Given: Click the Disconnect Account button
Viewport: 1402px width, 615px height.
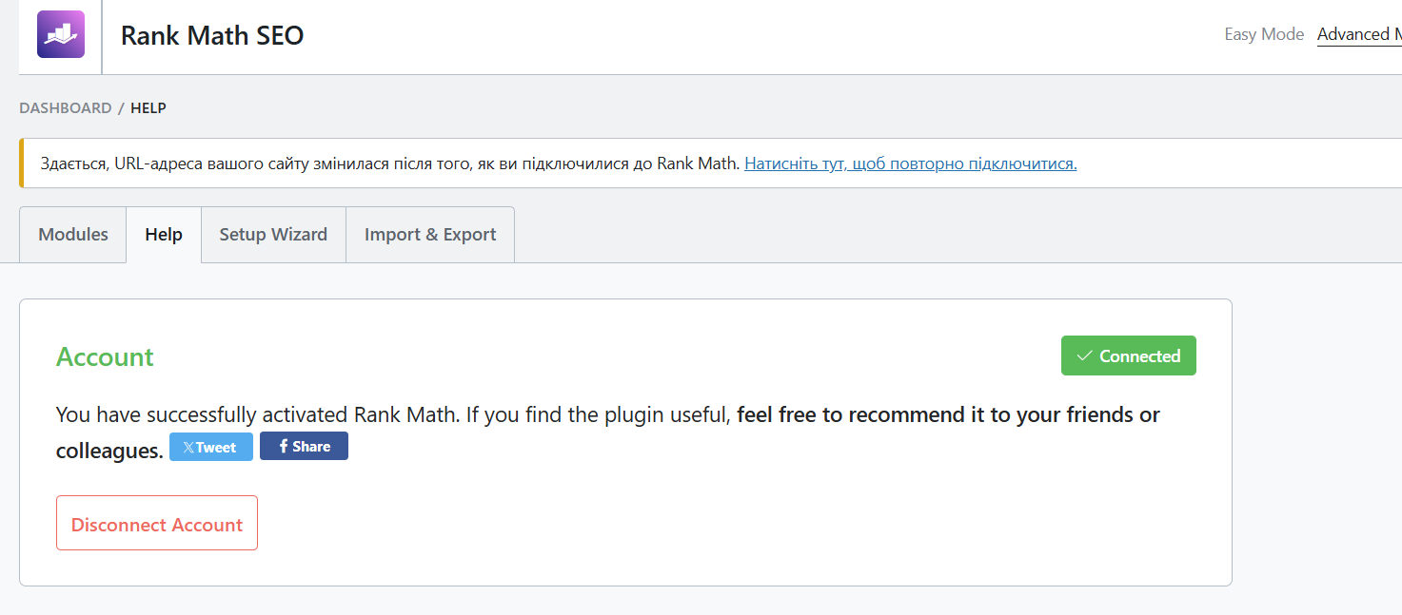Looking at the screenshot, I should point(157,524).
